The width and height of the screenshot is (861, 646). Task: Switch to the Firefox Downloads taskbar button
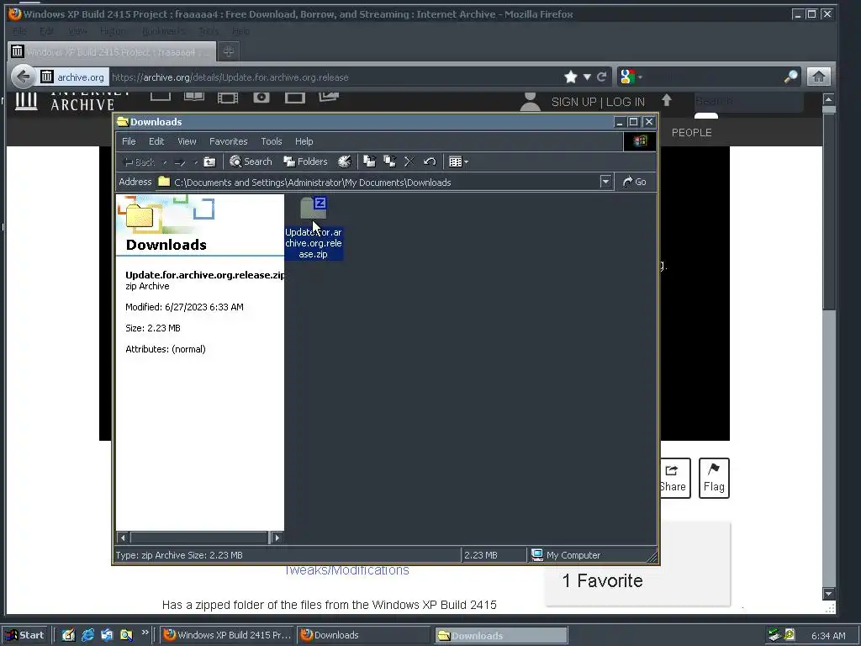pos(363,635)
